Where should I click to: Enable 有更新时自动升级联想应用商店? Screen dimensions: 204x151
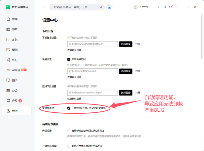point(69,131)
